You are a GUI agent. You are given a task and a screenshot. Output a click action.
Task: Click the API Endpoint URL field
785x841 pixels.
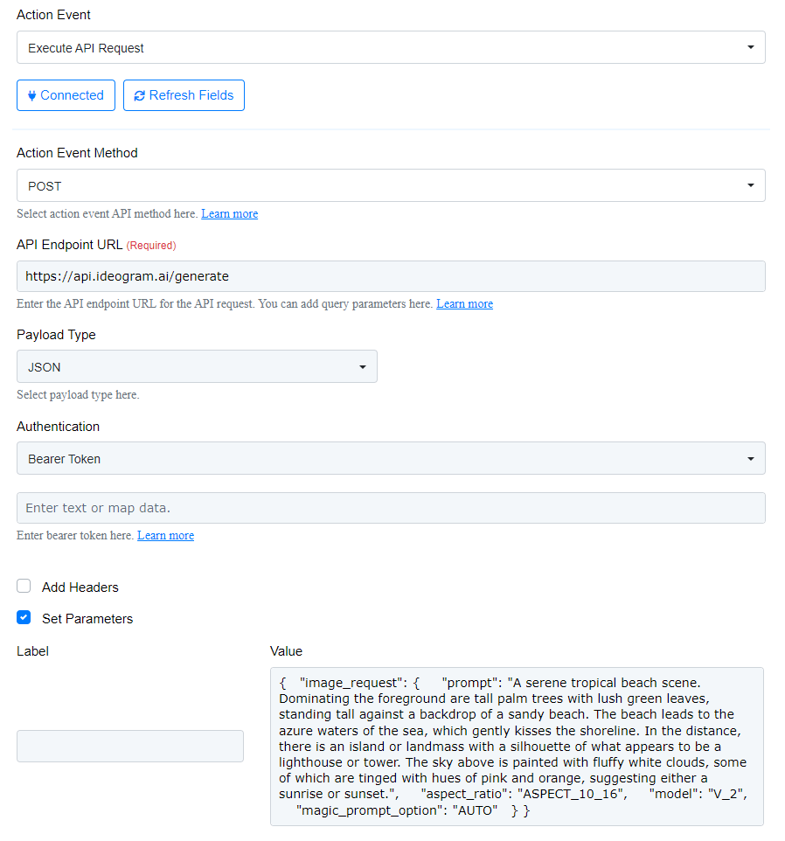391,276
